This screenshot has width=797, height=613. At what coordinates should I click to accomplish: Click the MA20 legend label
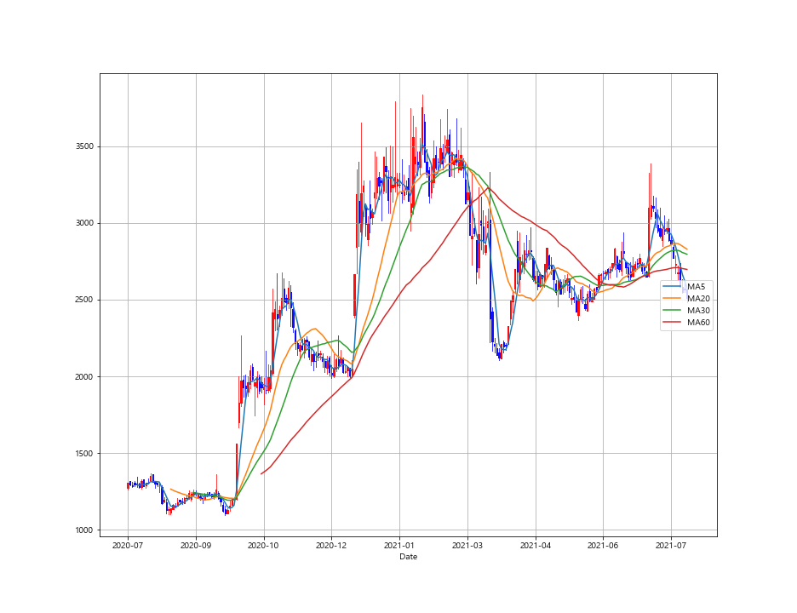coord(698,298)
